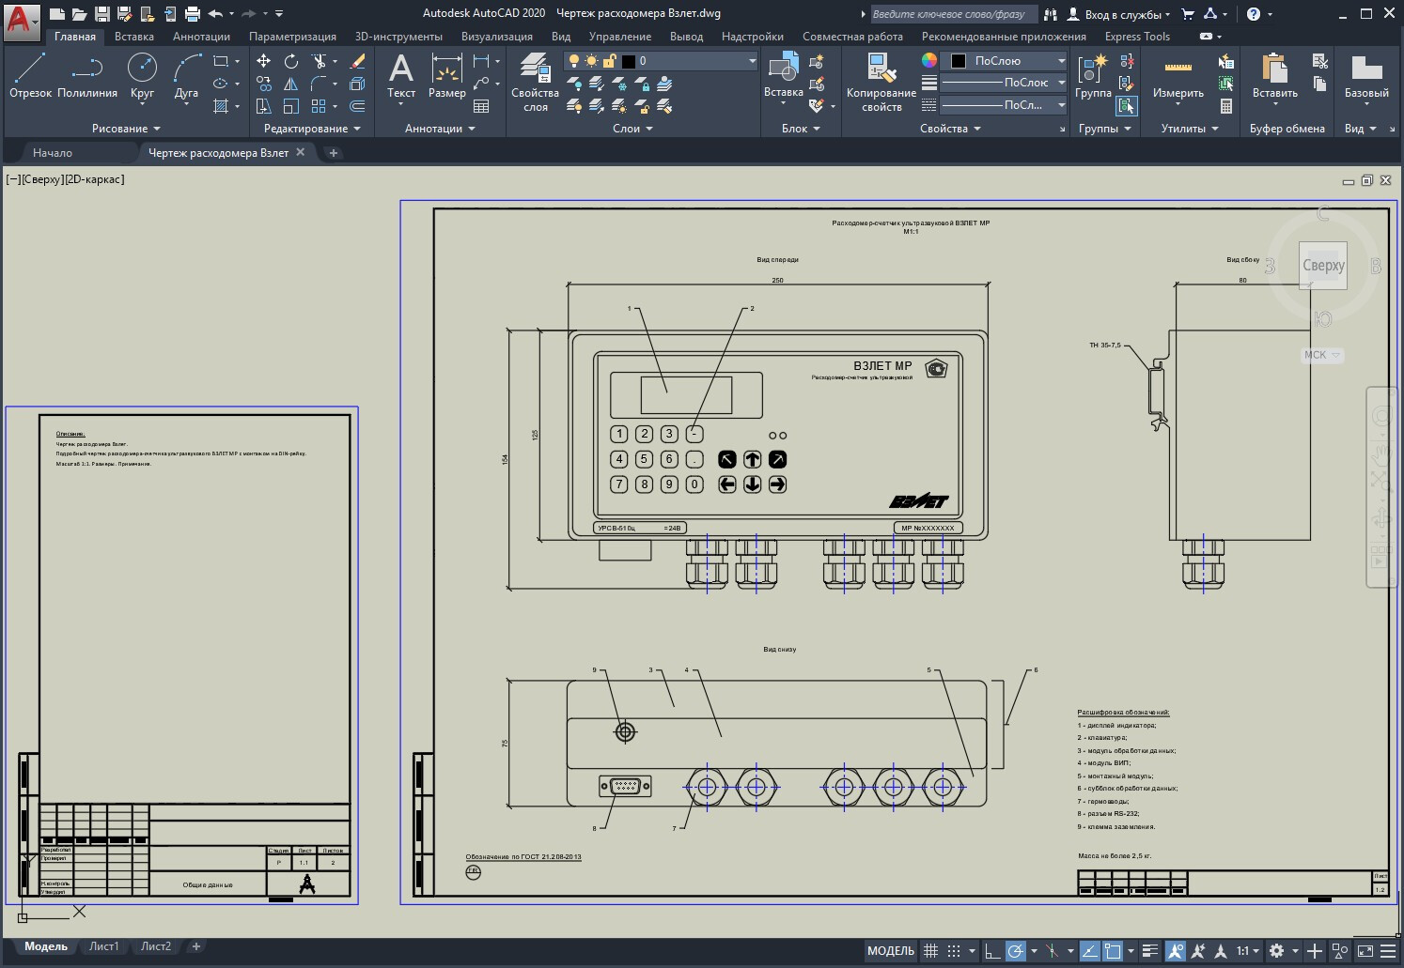
Task: Click the [2D-каркас] visual style control
Action: pyautogui.click(x=95, y=179)
